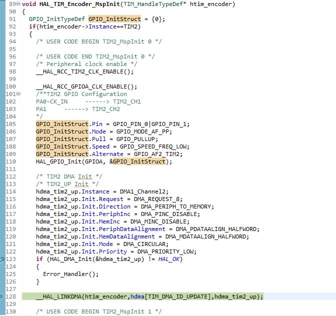Viewport: 336px width, 316px height.
Task: Click DMA_PRIORITY_LOW value
Action: point(165,251)
